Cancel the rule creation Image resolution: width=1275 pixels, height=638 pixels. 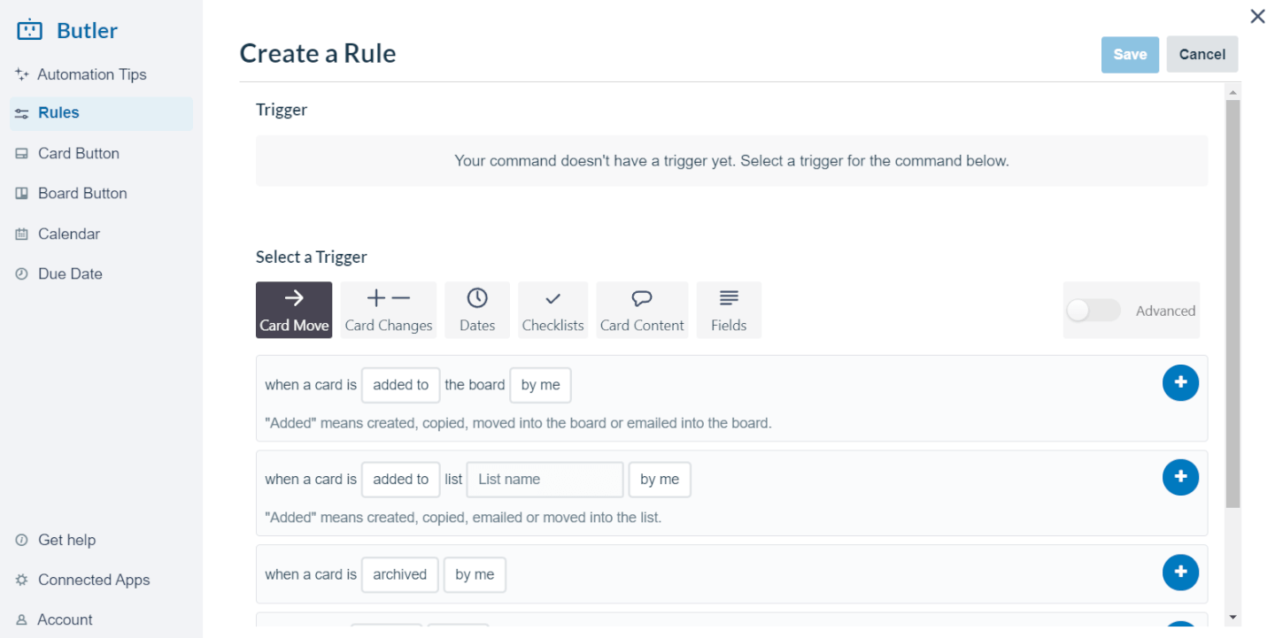[x=1202, y=54]
